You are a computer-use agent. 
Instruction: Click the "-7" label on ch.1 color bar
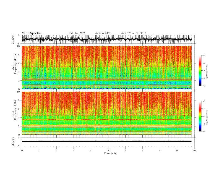[x=204, y=86]
